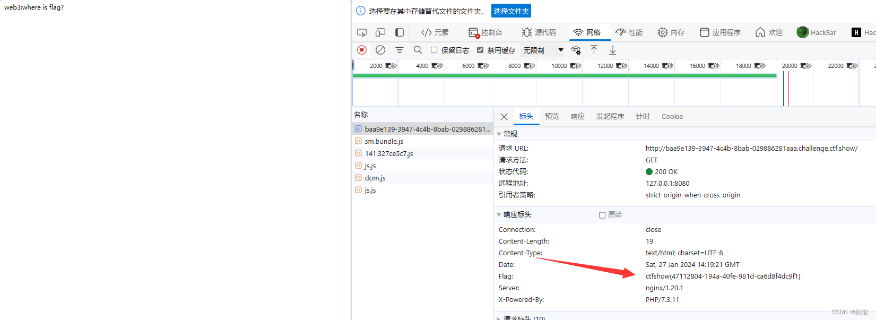Click the ctfshow flag header value
The height and width of the screenshot is (320, 876).
723,276
